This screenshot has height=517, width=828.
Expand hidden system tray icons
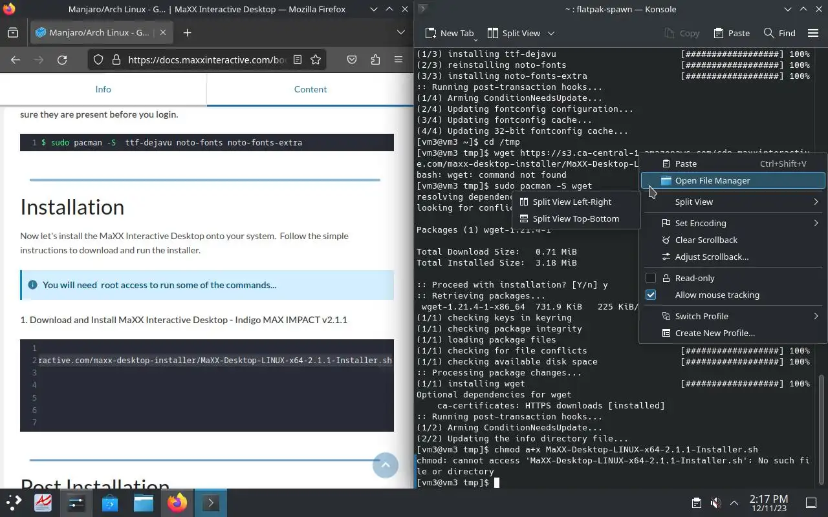[734, 503]
